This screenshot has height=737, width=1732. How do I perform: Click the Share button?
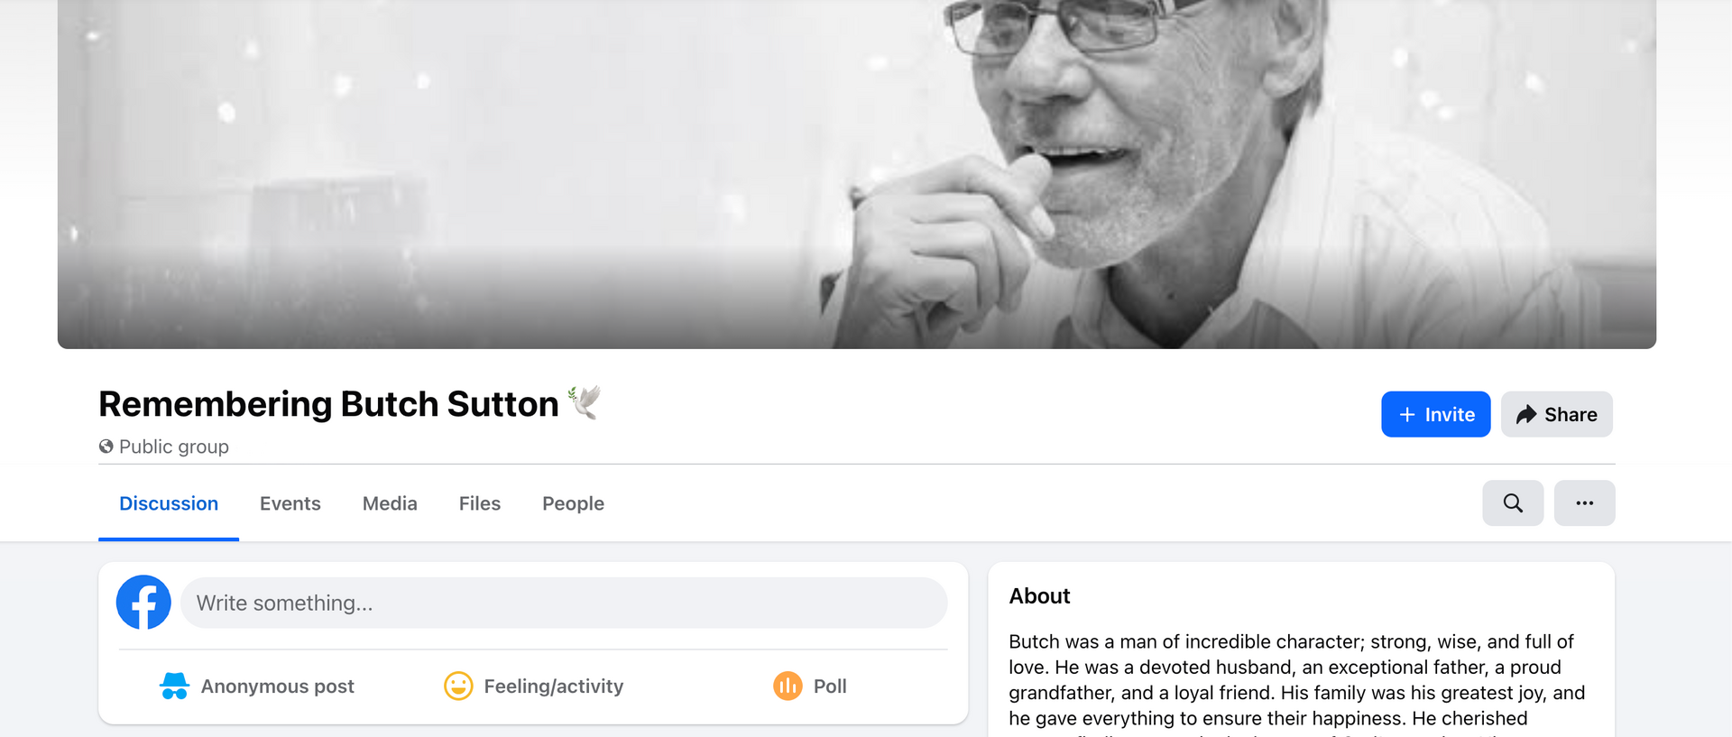coord(1556,414)
